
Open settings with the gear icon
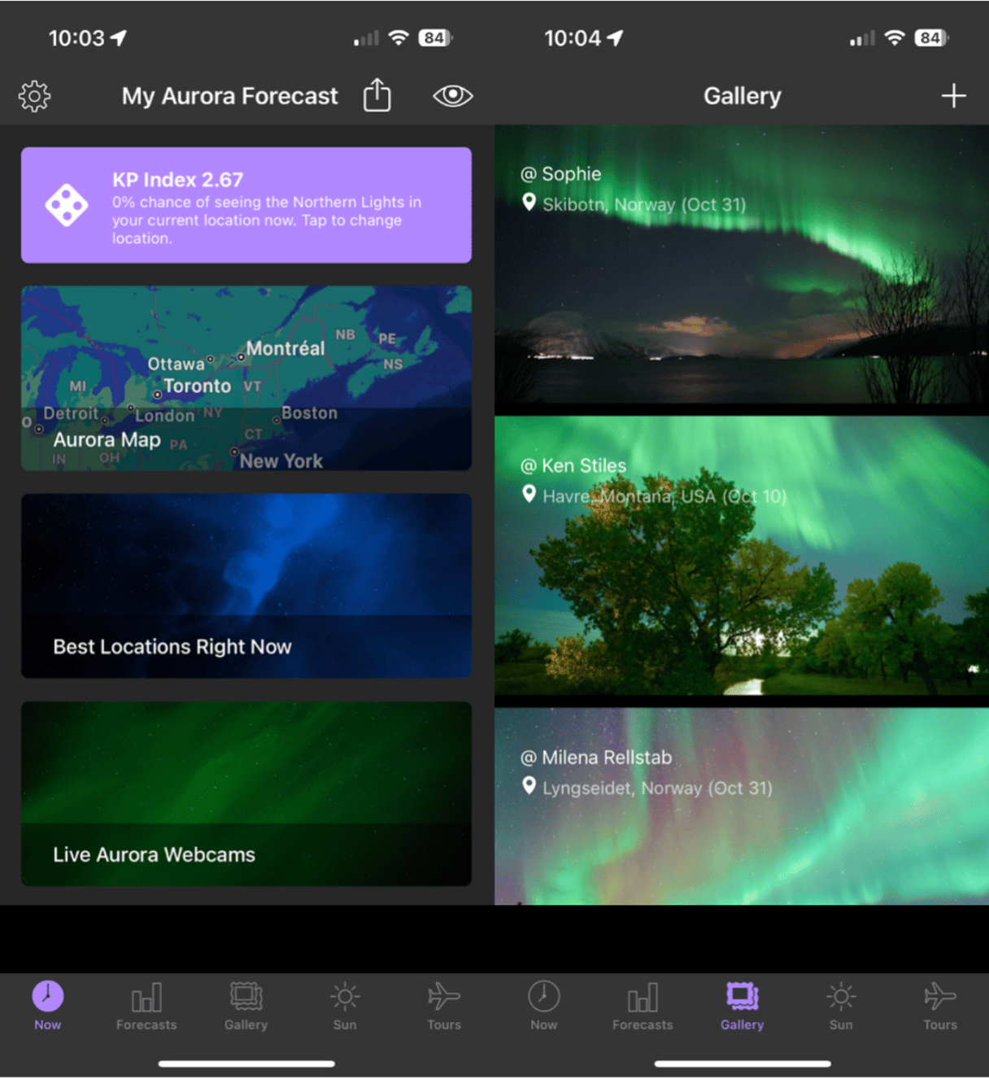pos(34,96)
